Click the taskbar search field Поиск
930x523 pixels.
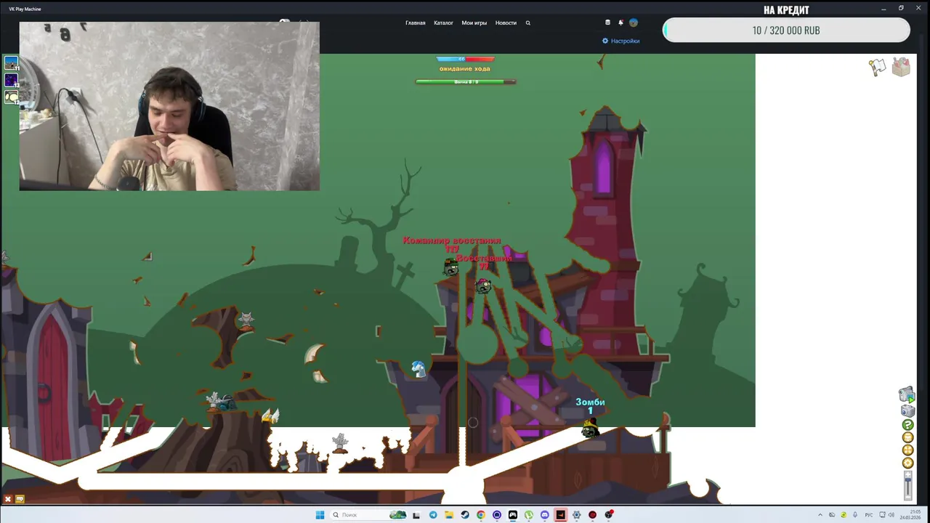click(x=368, y=515)
